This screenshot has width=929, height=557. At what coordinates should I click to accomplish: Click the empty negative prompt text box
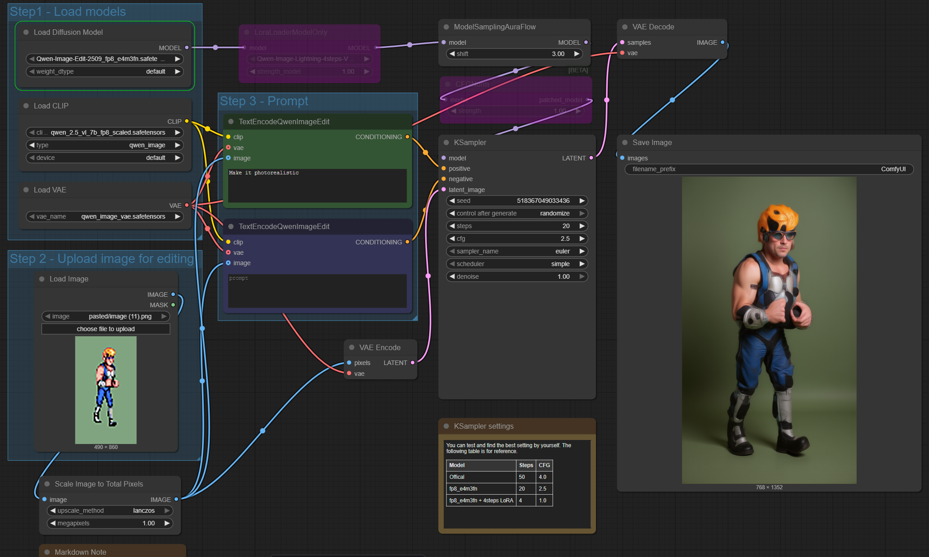click(317, 291)
